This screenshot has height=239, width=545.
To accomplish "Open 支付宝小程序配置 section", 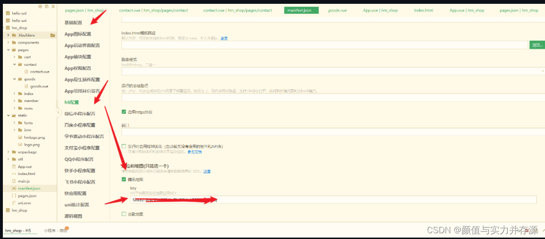I will click(x=82, y=148).
